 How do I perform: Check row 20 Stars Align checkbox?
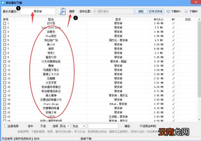point(4,104)
